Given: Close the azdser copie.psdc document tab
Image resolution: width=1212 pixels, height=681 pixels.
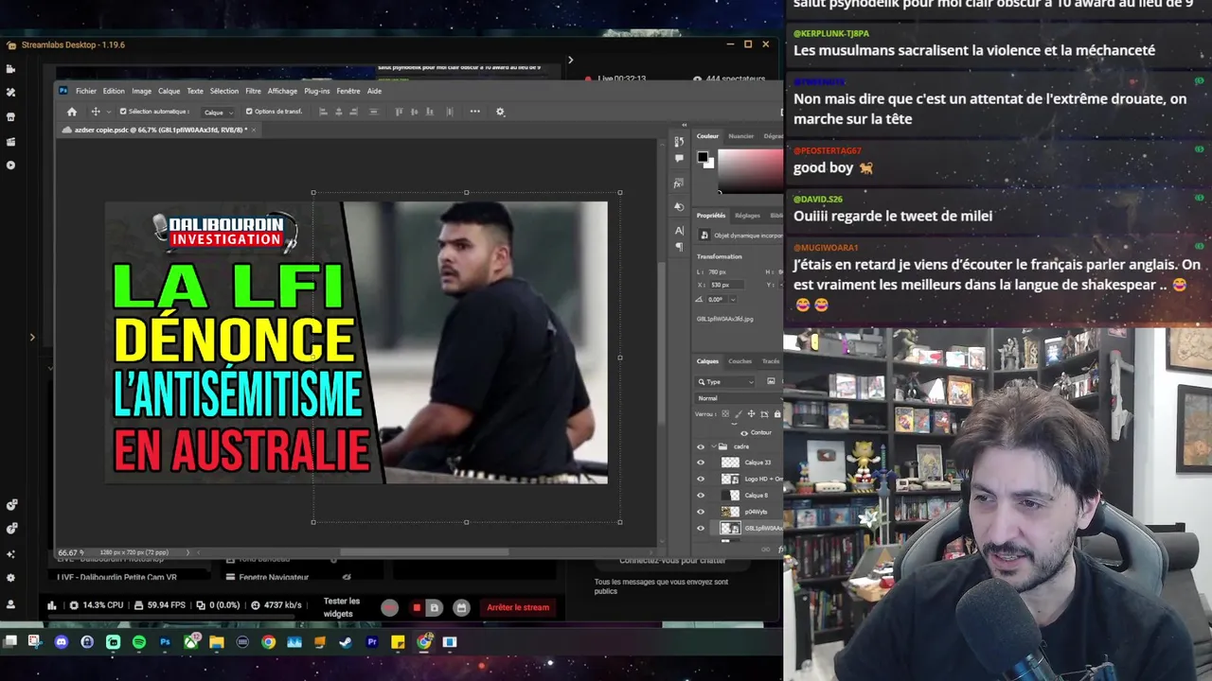Looking at the screenshot, I should point(254,130).
